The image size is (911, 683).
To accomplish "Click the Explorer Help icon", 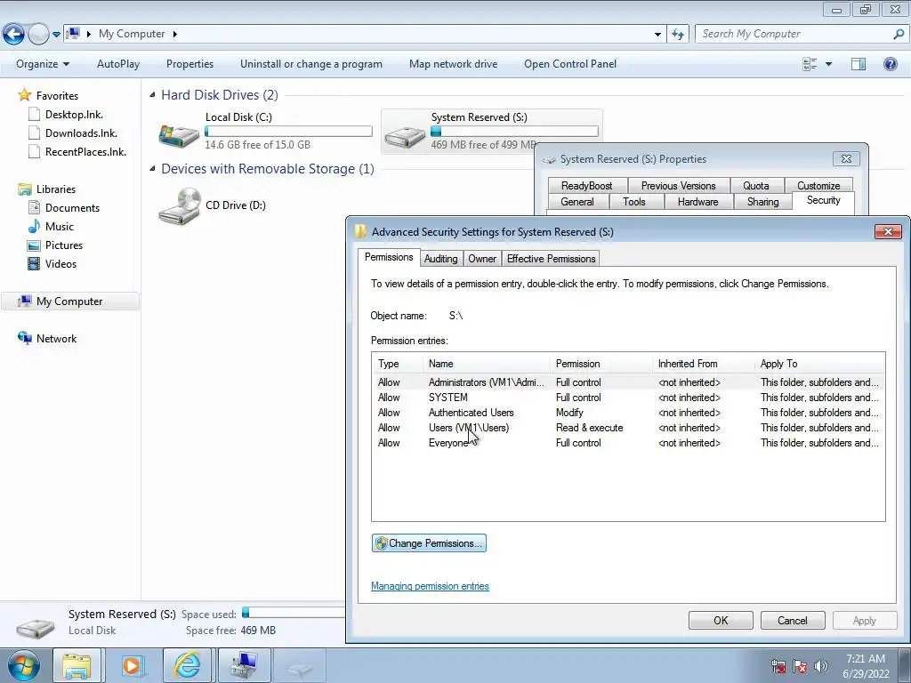I will tap(890, 64).
